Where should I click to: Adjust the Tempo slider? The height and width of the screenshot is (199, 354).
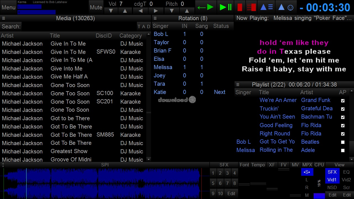pos(258,183)
